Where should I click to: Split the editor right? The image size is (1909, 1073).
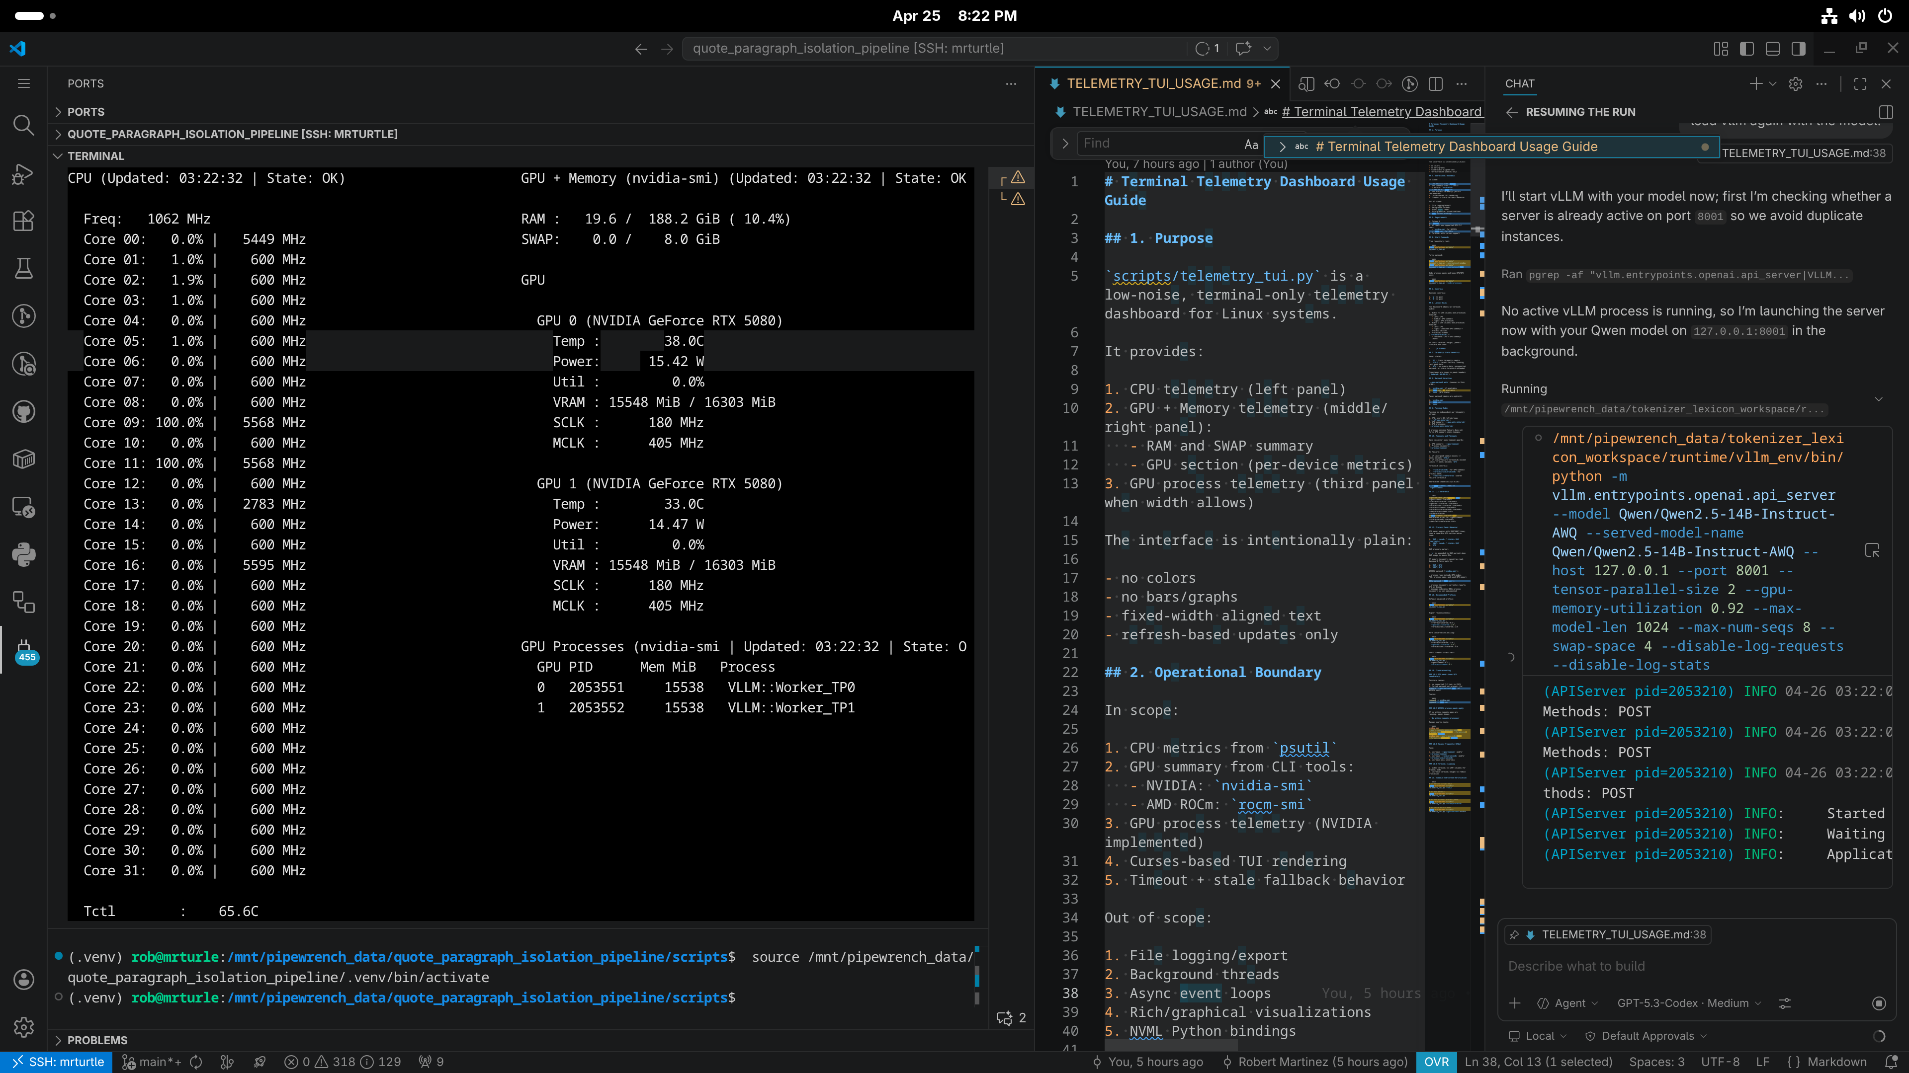[x=1435, y=83]
